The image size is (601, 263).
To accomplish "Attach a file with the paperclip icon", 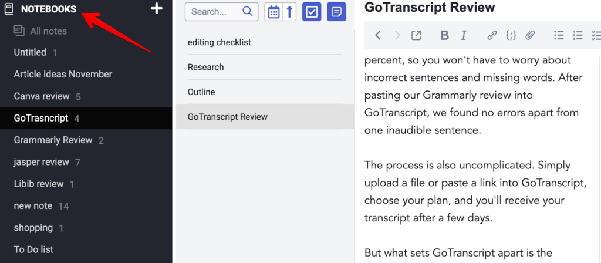I will (530, 36).
